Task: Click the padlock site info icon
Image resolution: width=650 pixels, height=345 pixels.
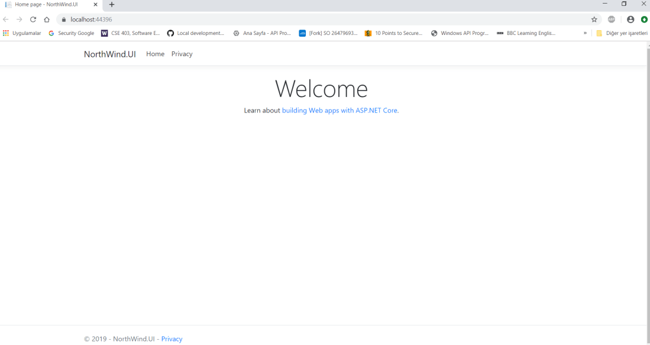Action: 64,20
